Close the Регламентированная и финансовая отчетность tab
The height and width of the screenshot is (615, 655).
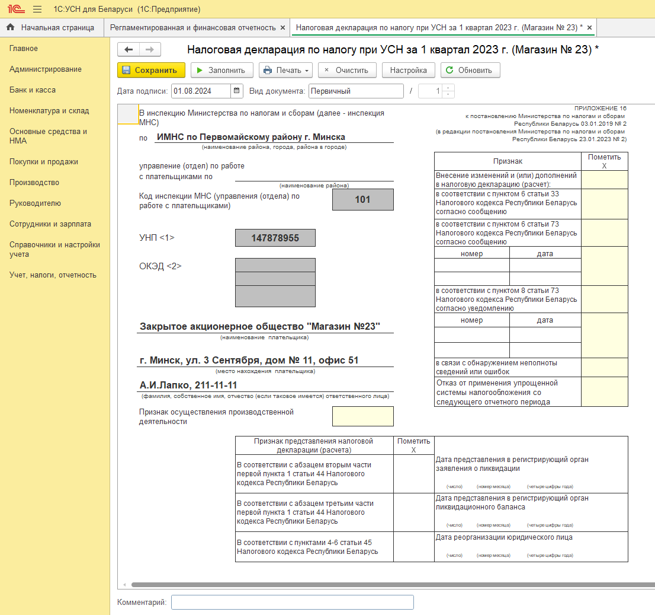[x=283, y=28]
